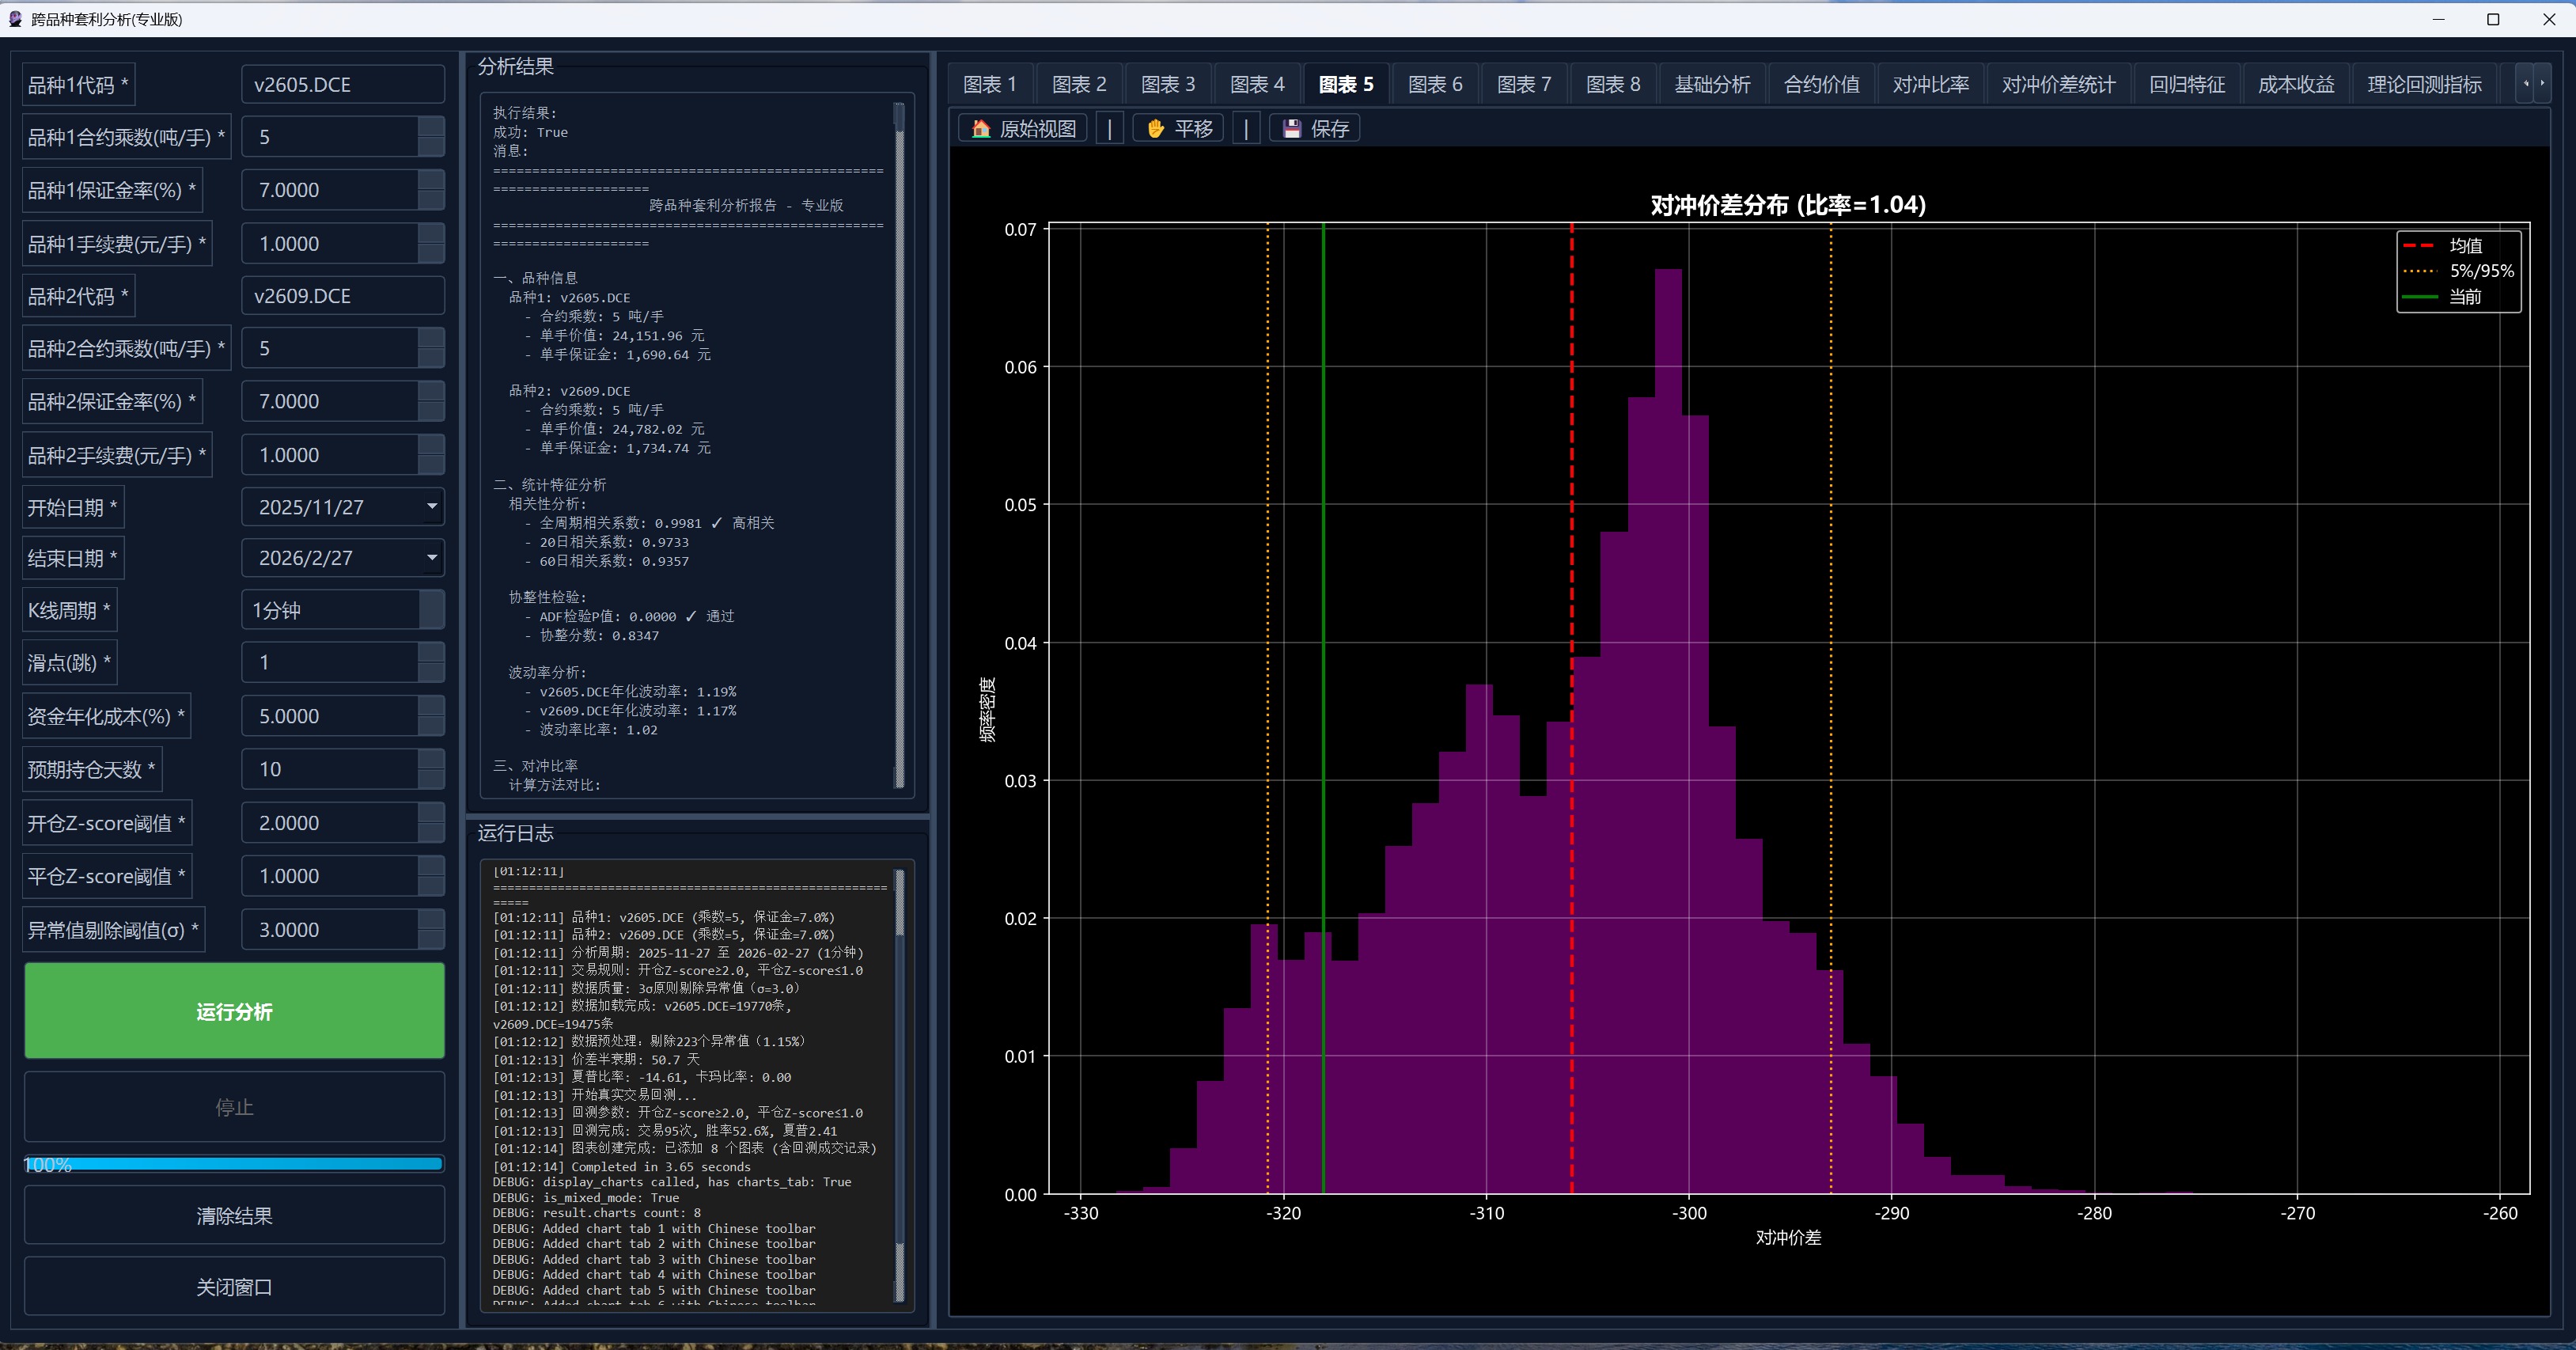Click the 清除结果 button
This screenshot has width=2576, height=1350.
234,1216
